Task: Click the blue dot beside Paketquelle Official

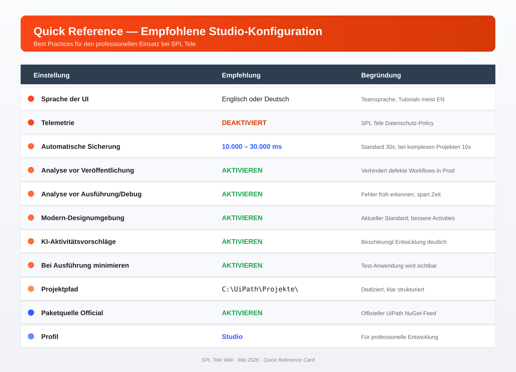Action: (x=31, y=313)
